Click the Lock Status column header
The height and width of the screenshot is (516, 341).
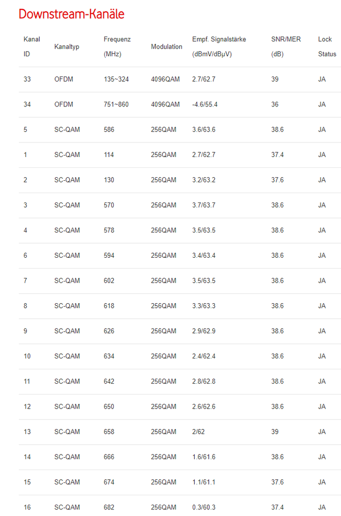tap(327, 46)
